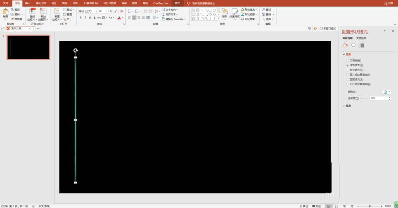Click the transparency (透明度) slider

365,98
